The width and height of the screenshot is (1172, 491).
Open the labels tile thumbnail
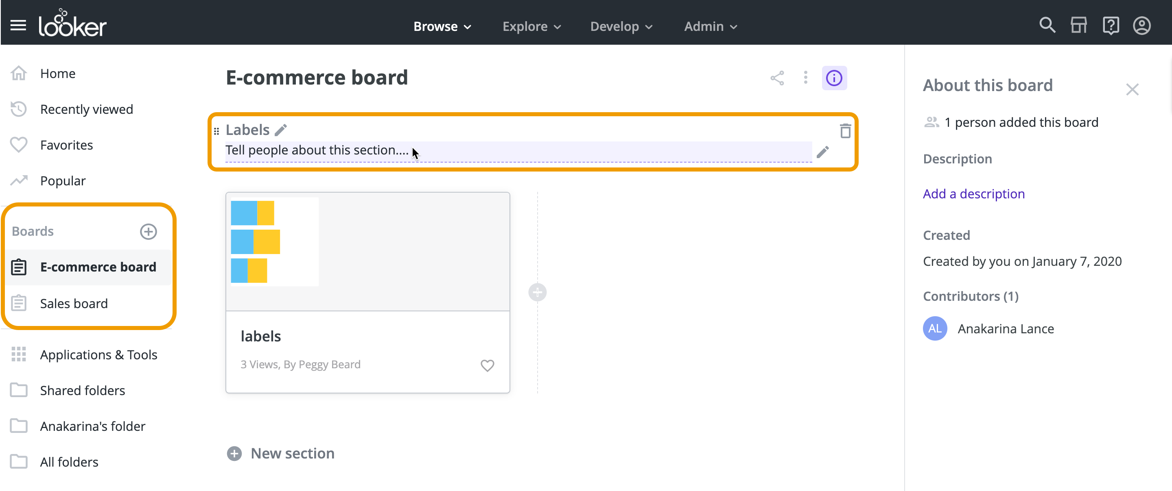(367, 252)
